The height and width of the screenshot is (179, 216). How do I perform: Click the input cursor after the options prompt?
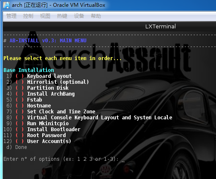coord(123,161)
